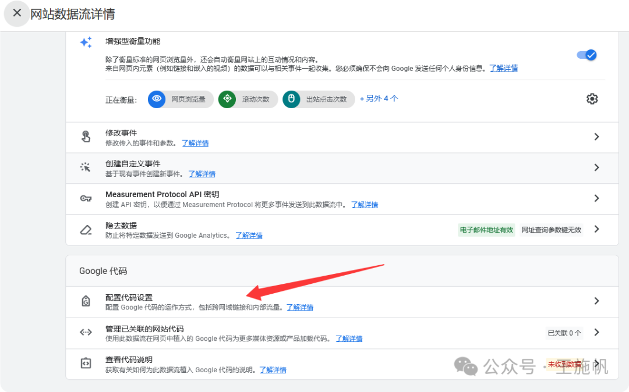Viewport: 629px width, 392px height.
Task: Open 了解详情 link under 修改事件
Action: tap(195, 143)
